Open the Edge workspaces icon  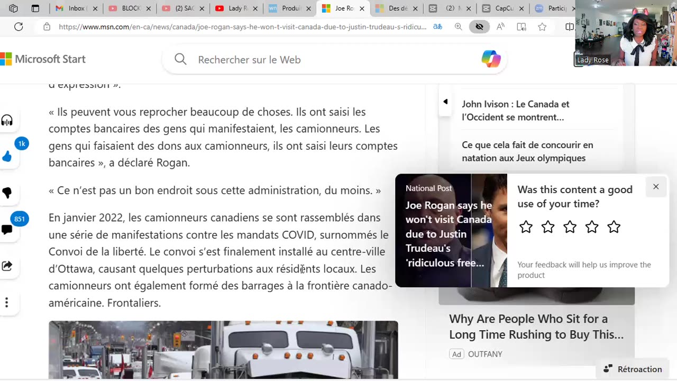tap(14, 8)
